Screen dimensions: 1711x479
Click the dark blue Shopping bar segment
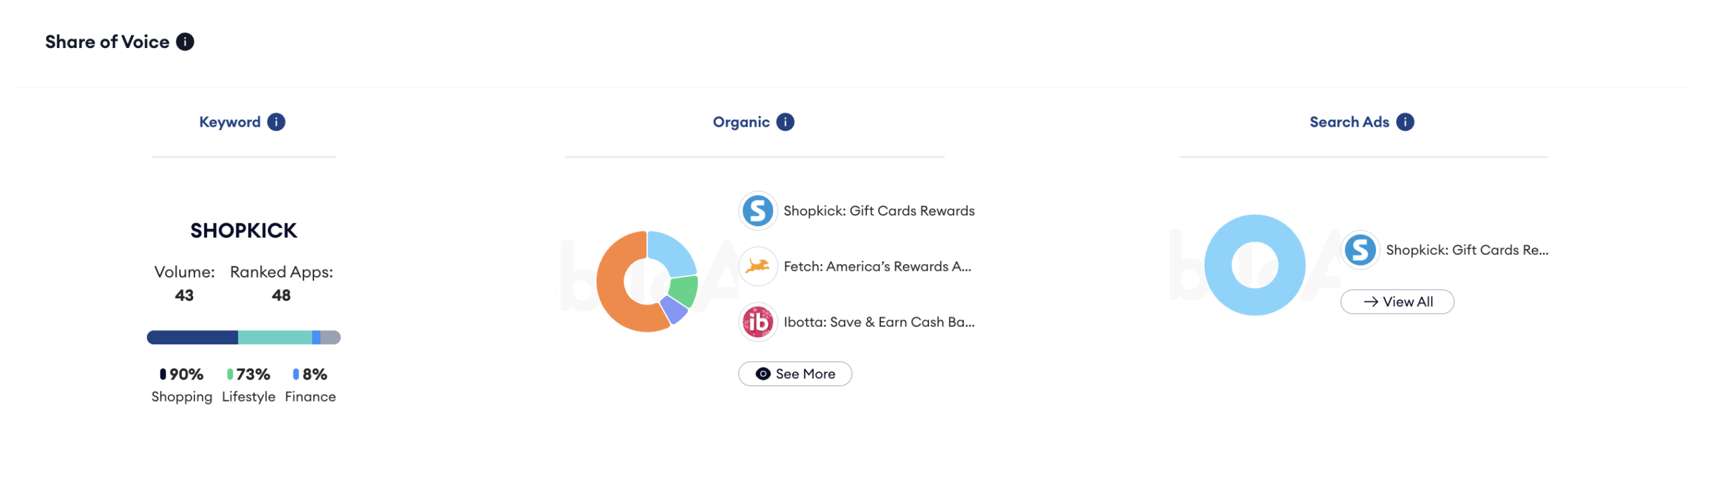(x=192, y=338)
